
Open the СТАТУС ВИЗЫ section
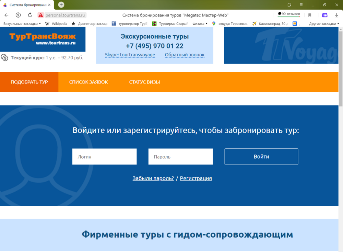(x=144, y=82)
